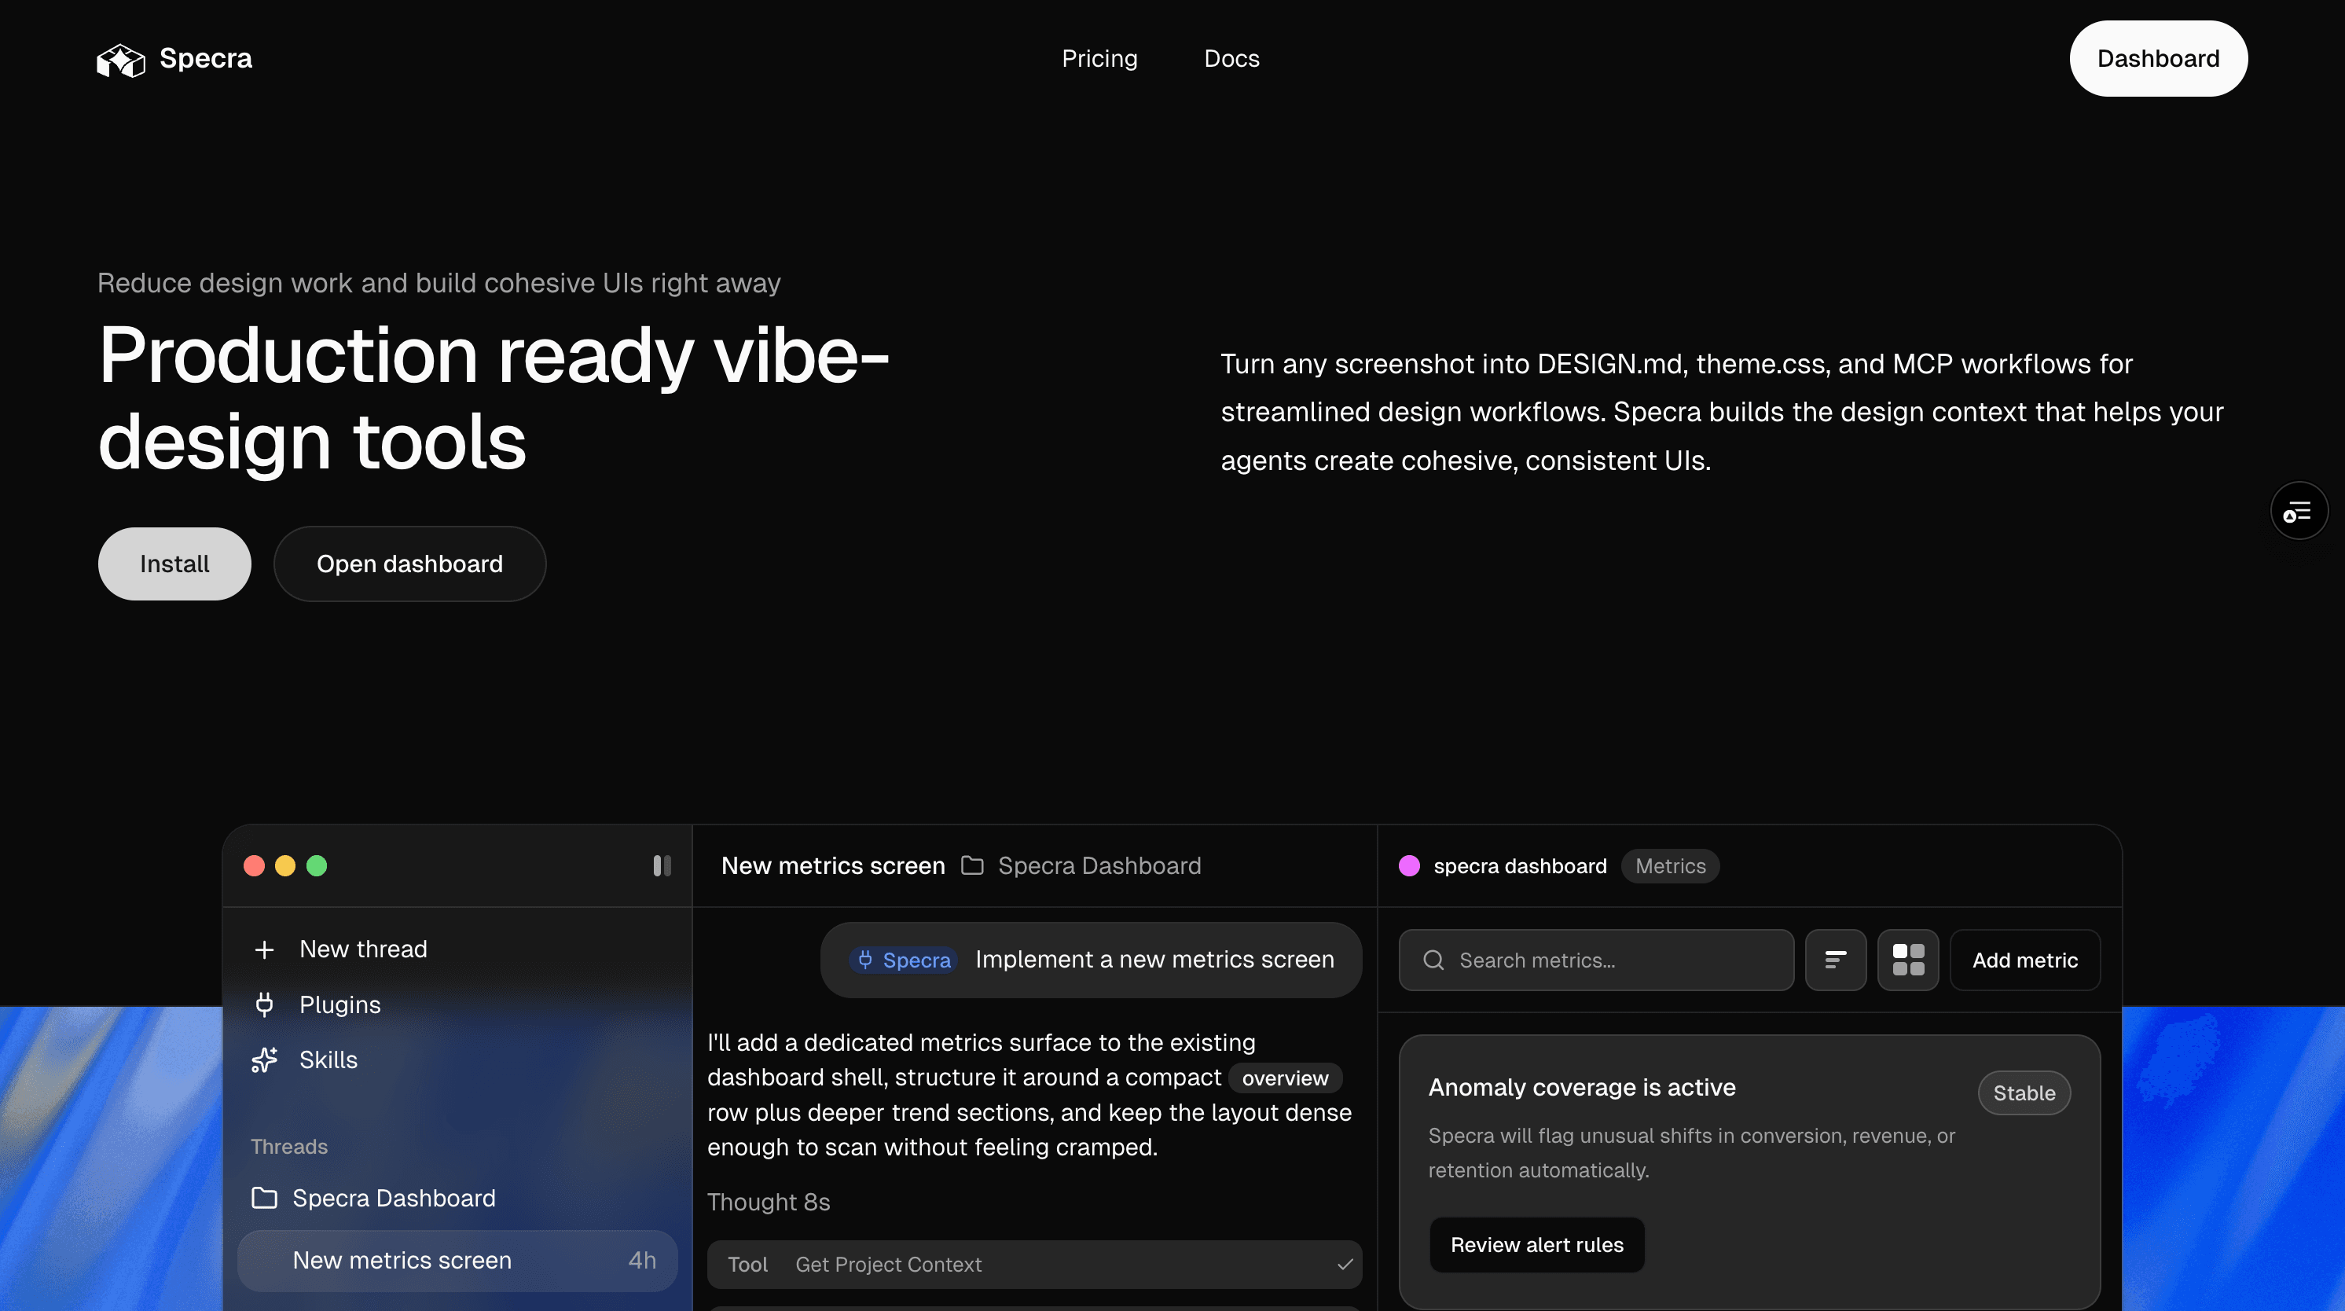Click the 'New metrics screen' header title
Screen dimensions: 2345x1311
(833, 866)
